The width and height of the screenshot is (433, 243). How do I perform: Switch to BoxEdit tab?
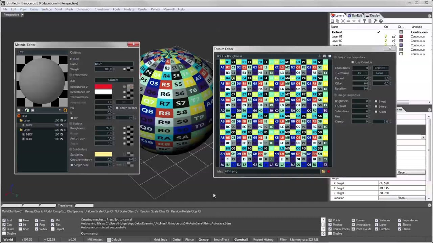click(x=355, y=16)
